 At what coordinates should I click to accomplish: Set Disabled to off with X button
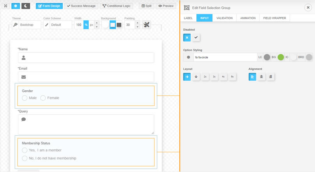click(187, 38)
